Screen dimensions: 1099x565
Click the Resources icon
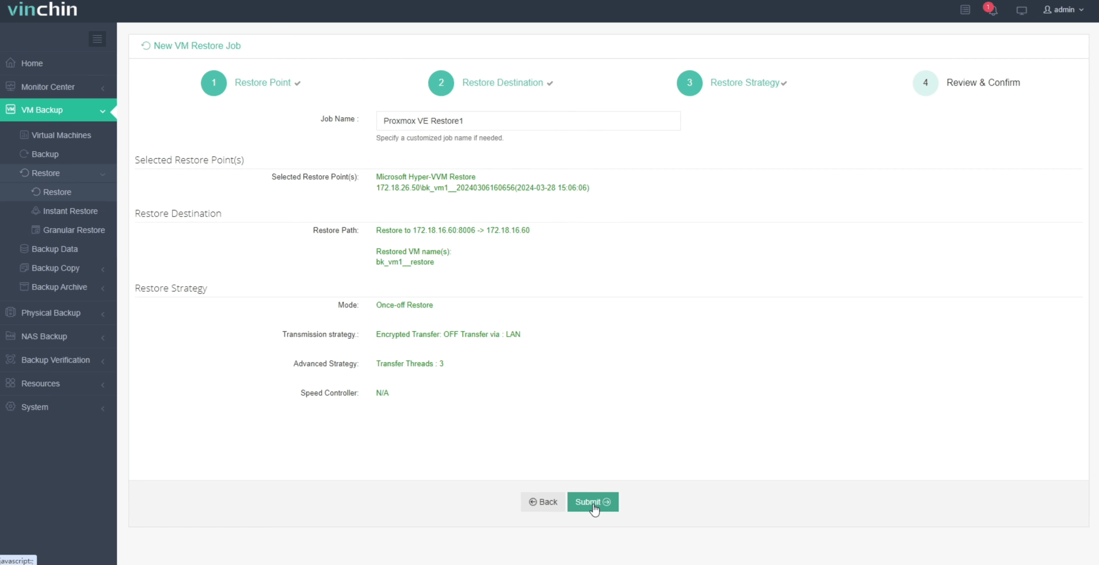10,383
